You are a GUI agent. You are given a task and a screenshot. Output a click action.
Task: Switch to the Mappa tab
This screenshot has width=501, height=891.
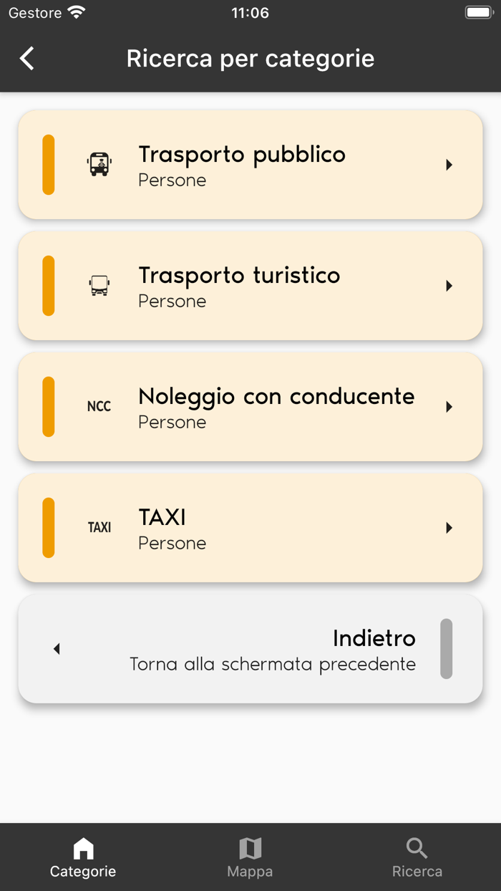point(250,857)
